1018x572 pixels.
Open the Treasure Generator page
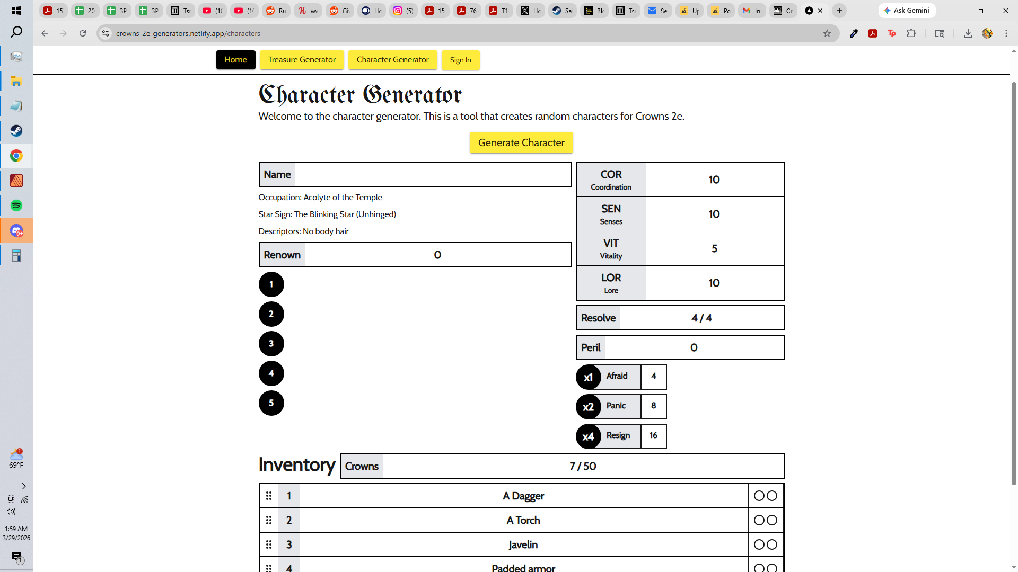tap(301, 60)
